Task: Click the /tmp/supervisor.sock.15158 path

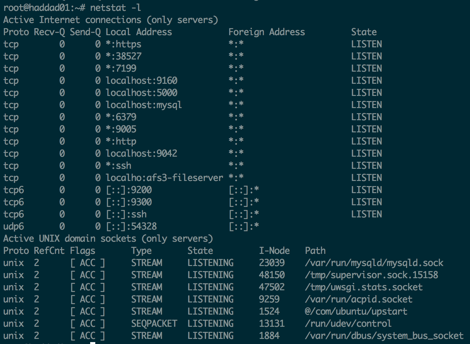Action: [372, 275]
